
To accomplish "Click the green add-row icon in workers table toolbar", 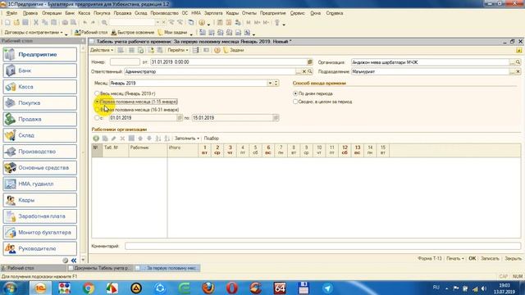I will click(96, 138).
